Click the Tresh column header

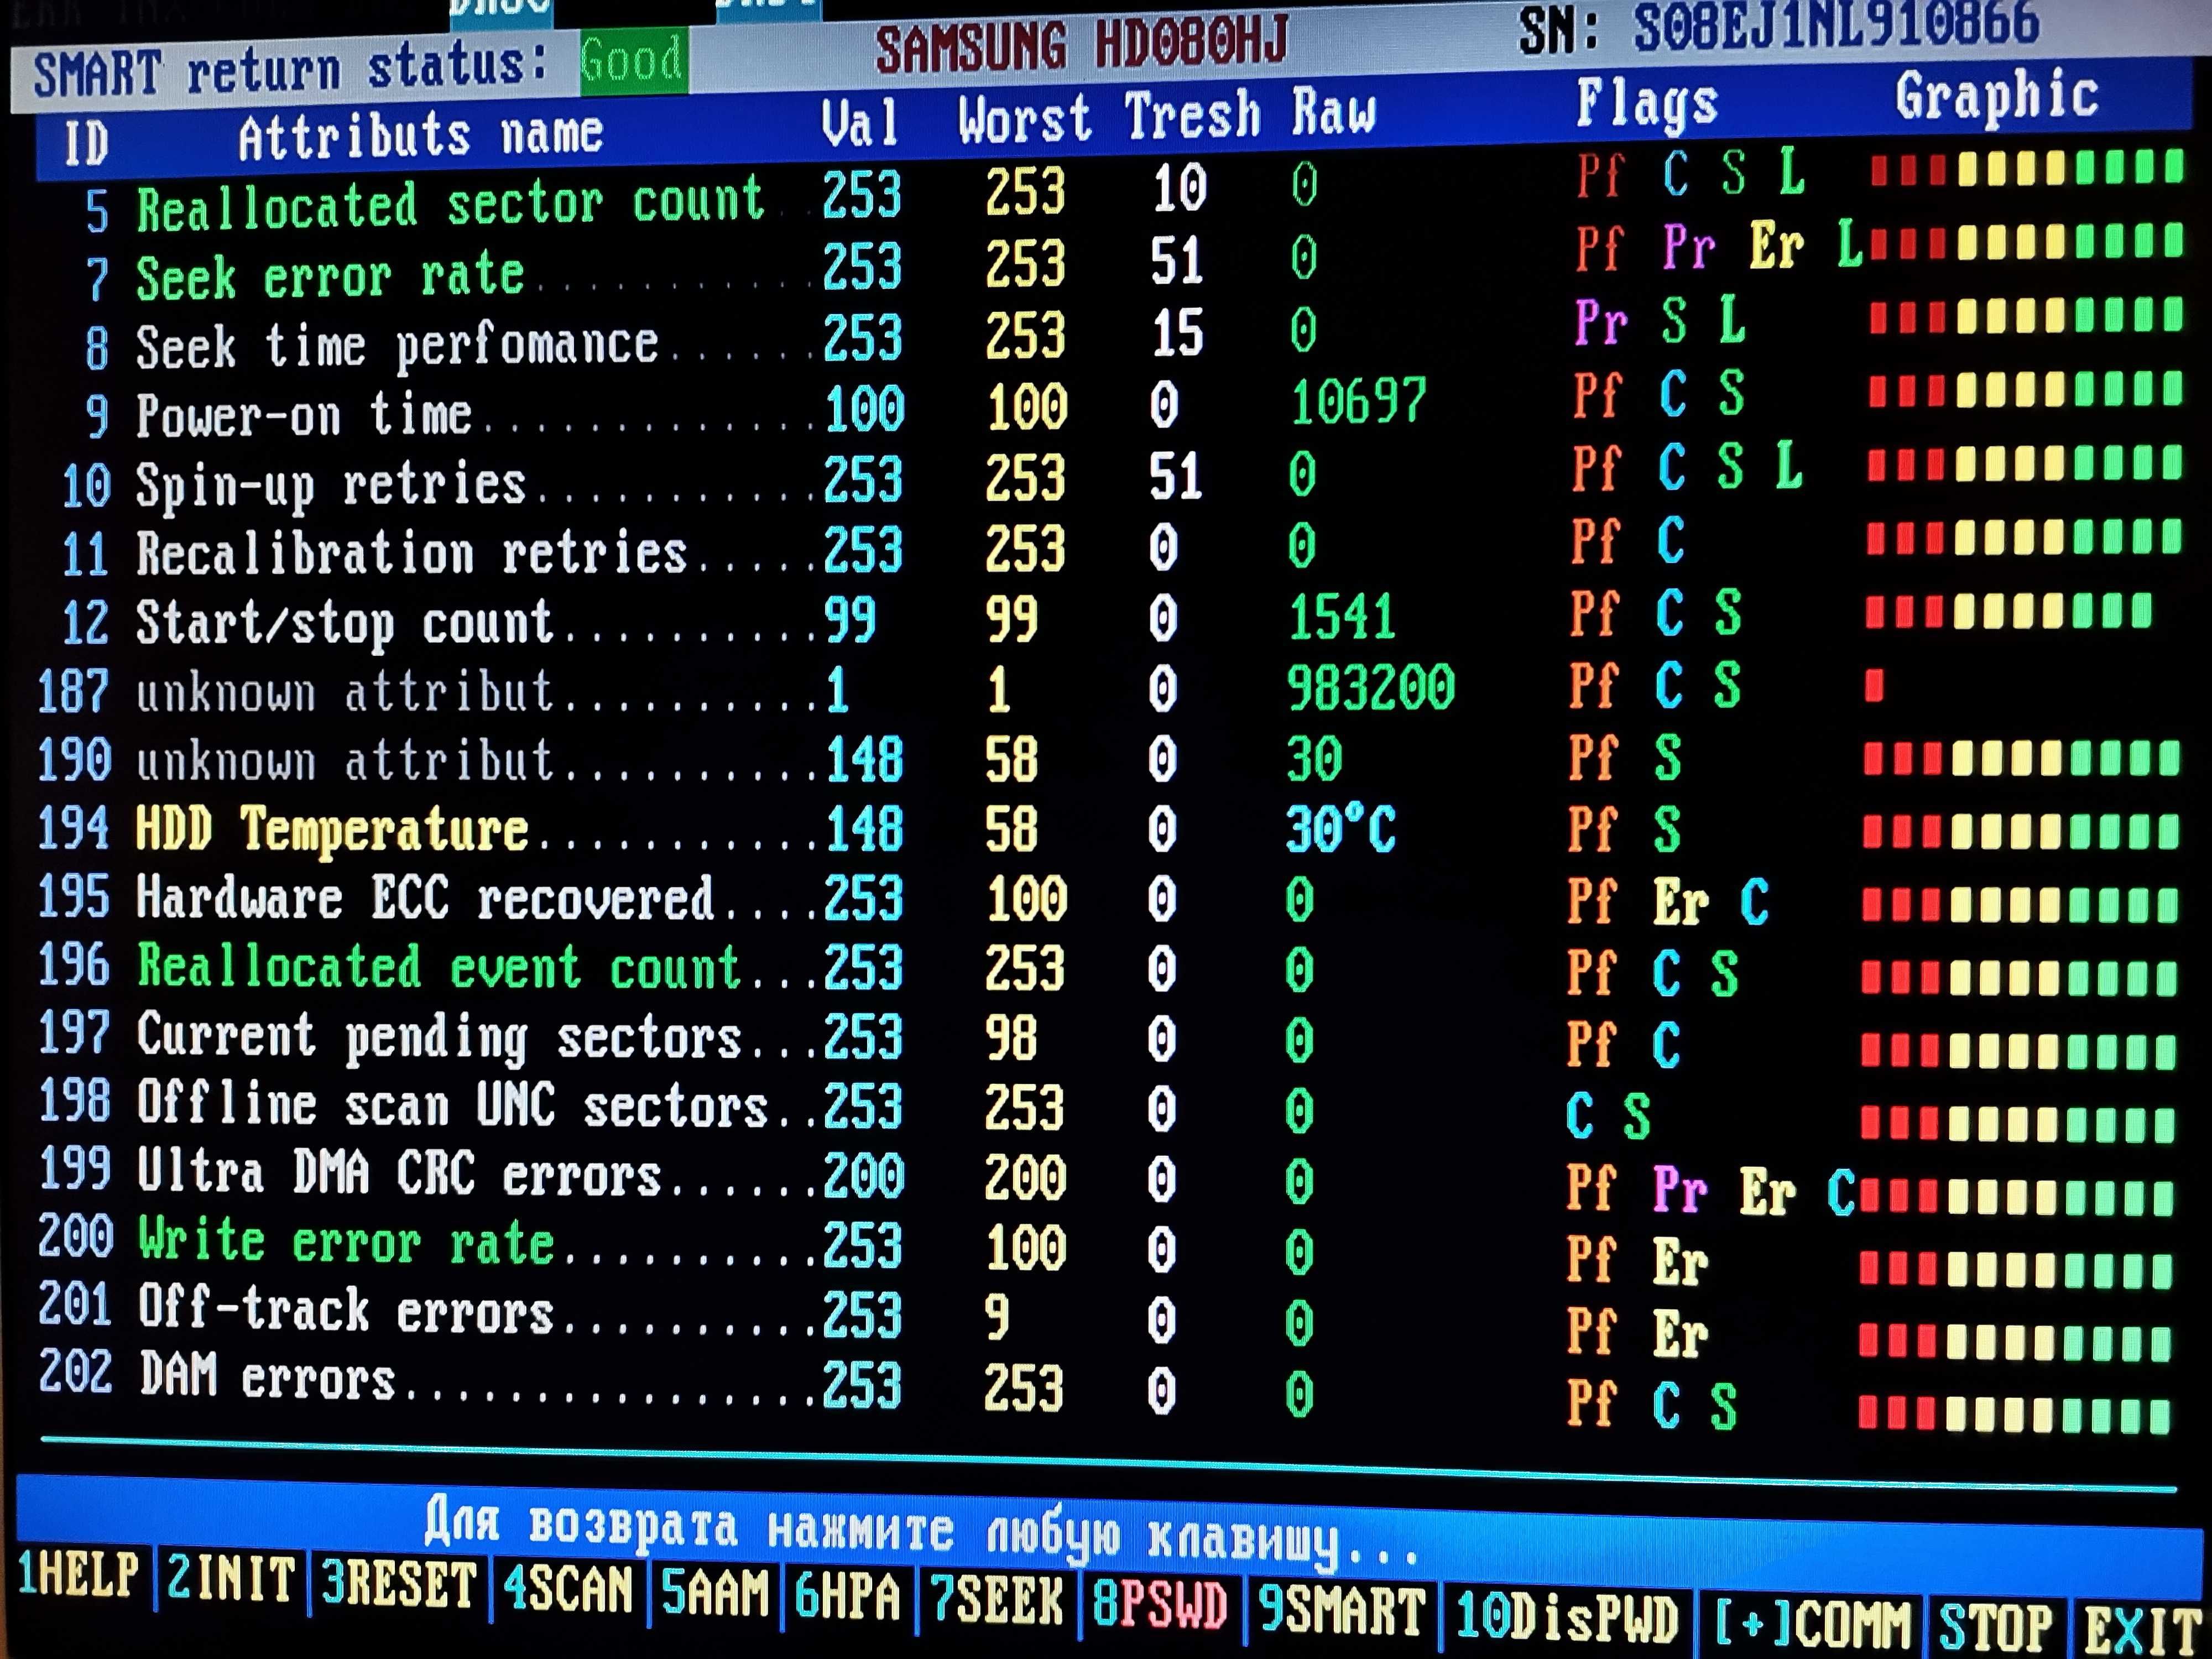[1192, 115]
